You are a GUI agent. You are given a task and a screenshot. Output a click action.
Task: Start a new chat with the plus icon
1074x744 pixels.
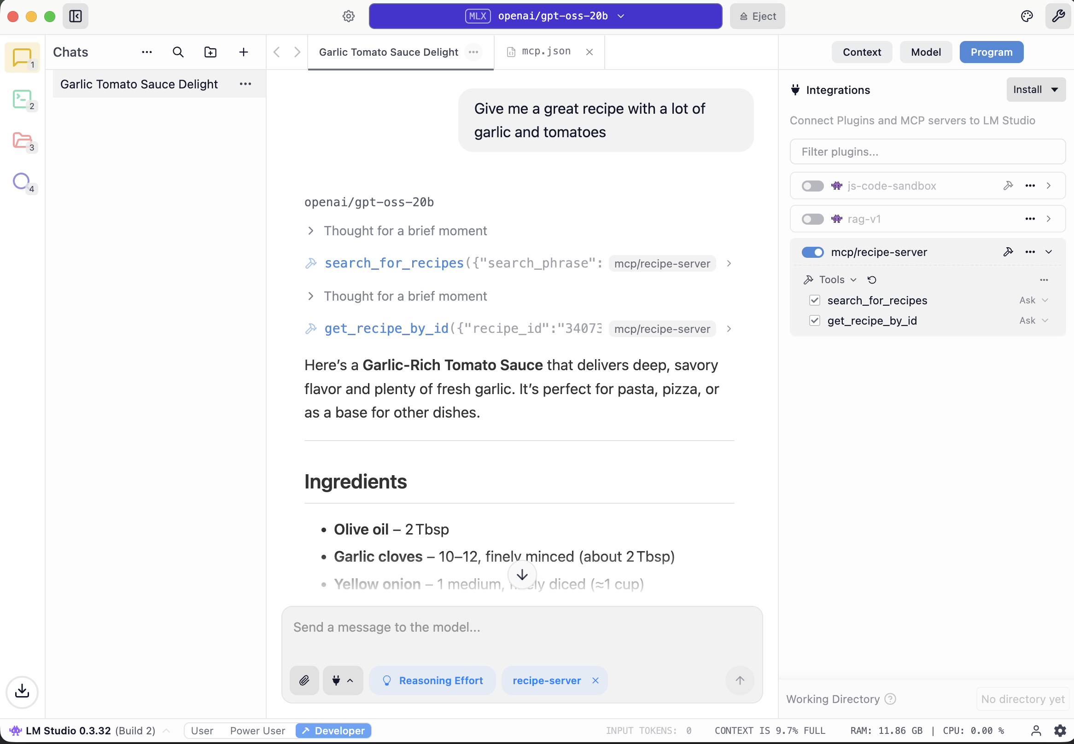coord(243,52)
